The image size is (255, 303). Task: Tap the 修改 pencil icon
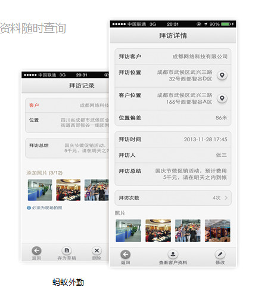(x=220, y=254)
